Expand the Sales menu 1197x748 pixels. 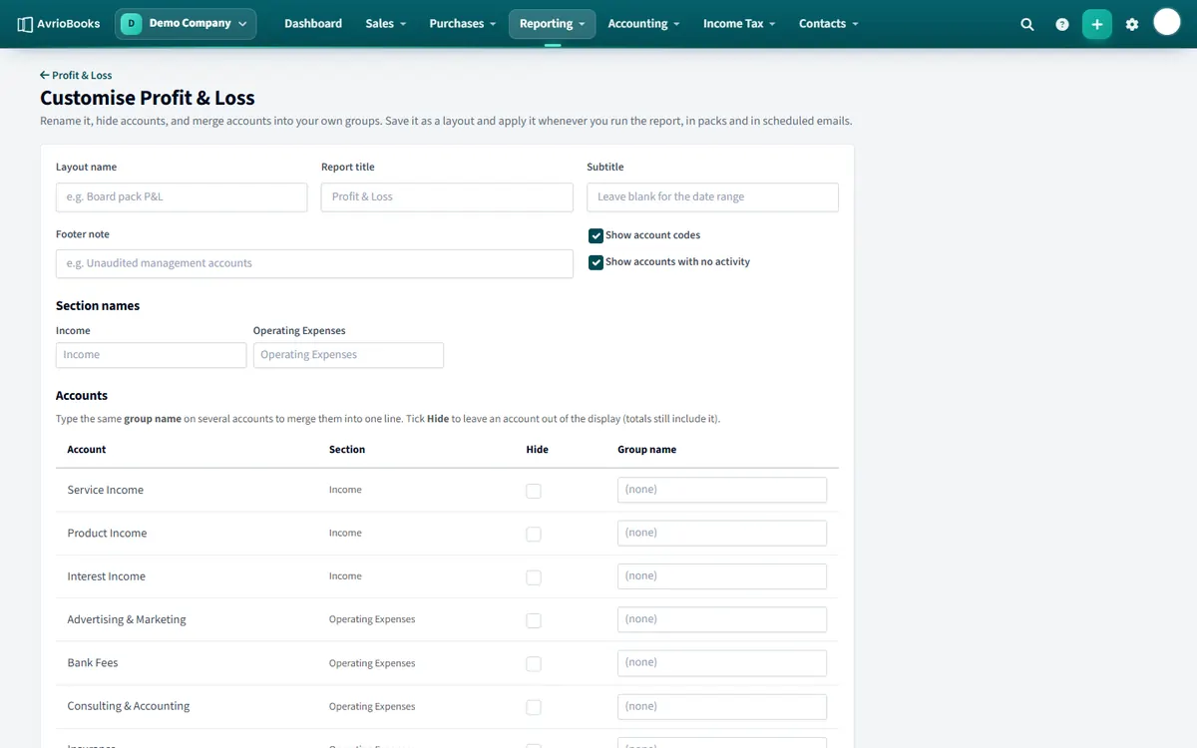(385, 24)
